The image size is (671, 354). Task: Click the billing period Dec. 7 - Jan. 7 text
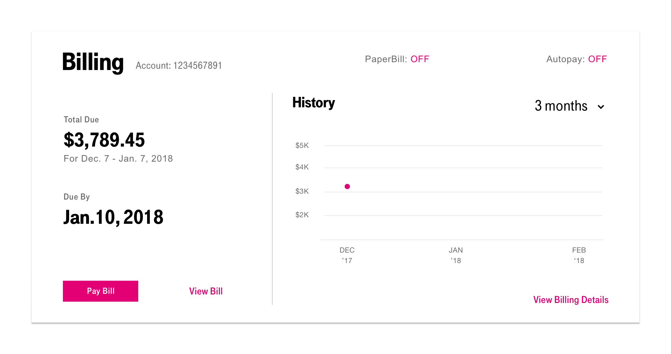[x=118, y=159]
